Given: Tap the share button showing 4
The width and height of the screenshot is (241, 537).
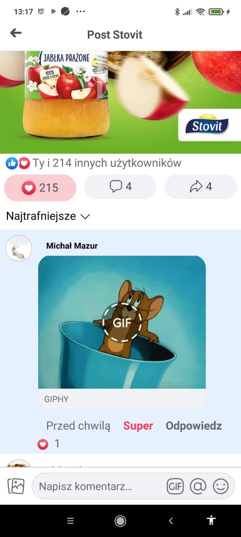Looking at the screenshot, I should click(201, 186).
